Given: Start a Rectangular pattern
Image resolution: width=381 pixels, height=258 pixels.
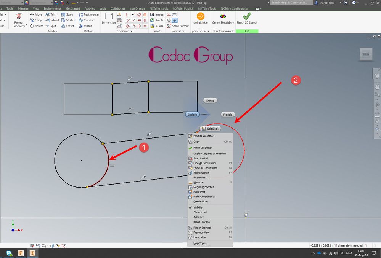Looking at the screenshot, I should click(89, 14).
